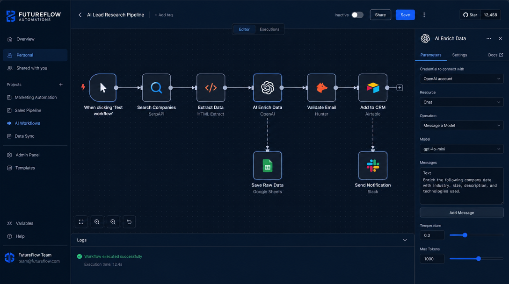The image size is (509, 284).
Task: Click the Add Message button
Action: point(461,213)
